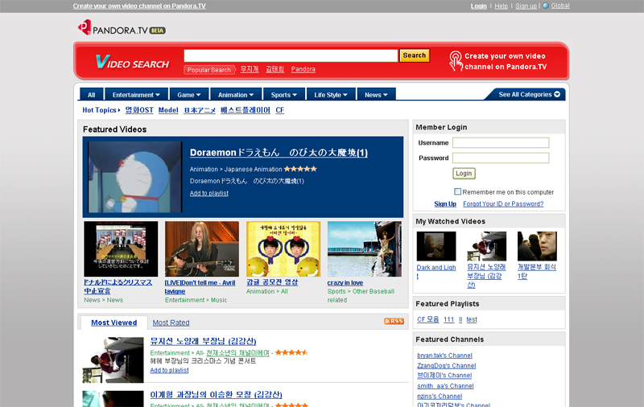644x407 pixels.
Task: Open the Avril Lavigne guitar thumbnail
Action: click(202, 249)
